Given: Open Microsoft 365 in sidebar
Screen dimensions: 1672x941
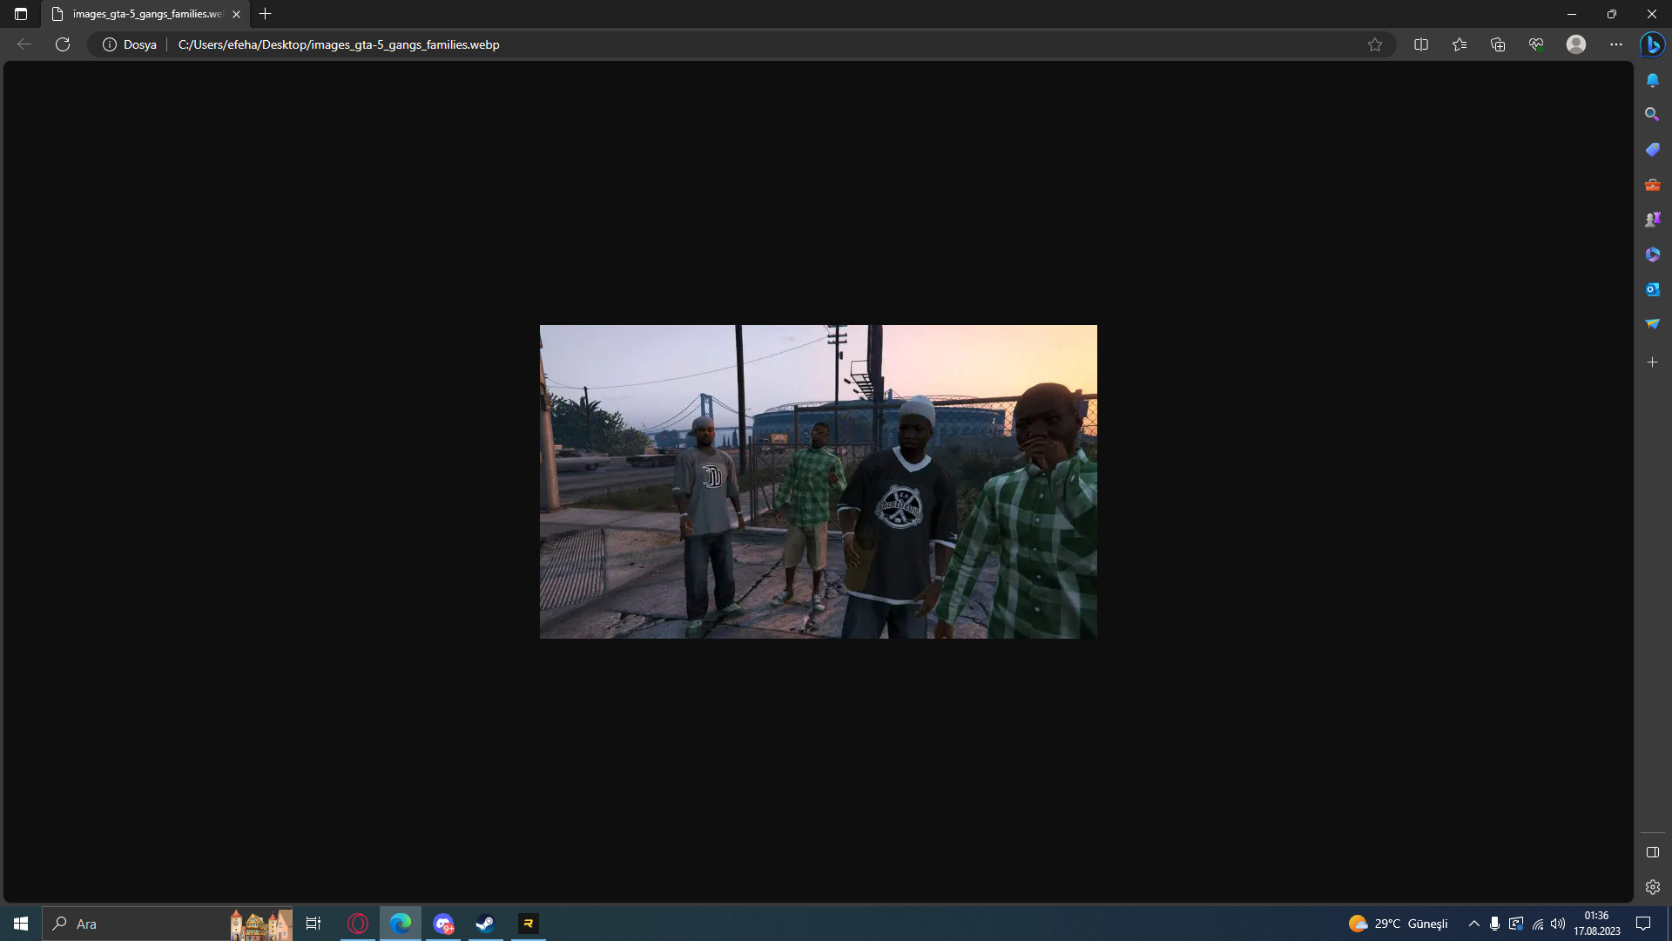Looking at the screenshot, I should (x=1653, y=254).
